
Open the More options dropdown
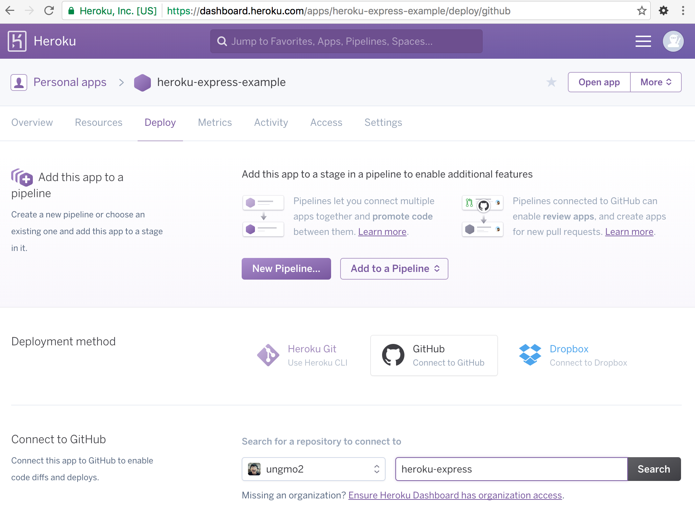tap(656, 82)
